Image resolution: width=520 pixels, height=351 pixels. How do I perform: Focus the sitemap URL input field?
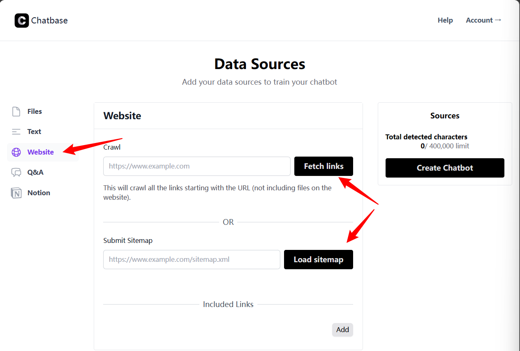192,259
